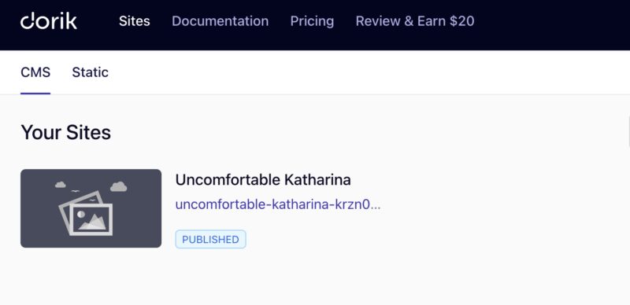Click the Dorik logo

49,21
